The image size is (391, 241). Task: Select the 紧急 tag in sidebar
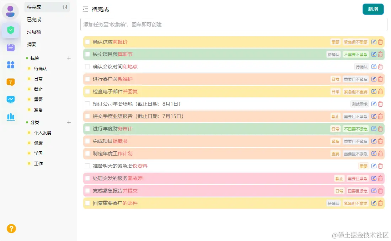click(38, 110)
